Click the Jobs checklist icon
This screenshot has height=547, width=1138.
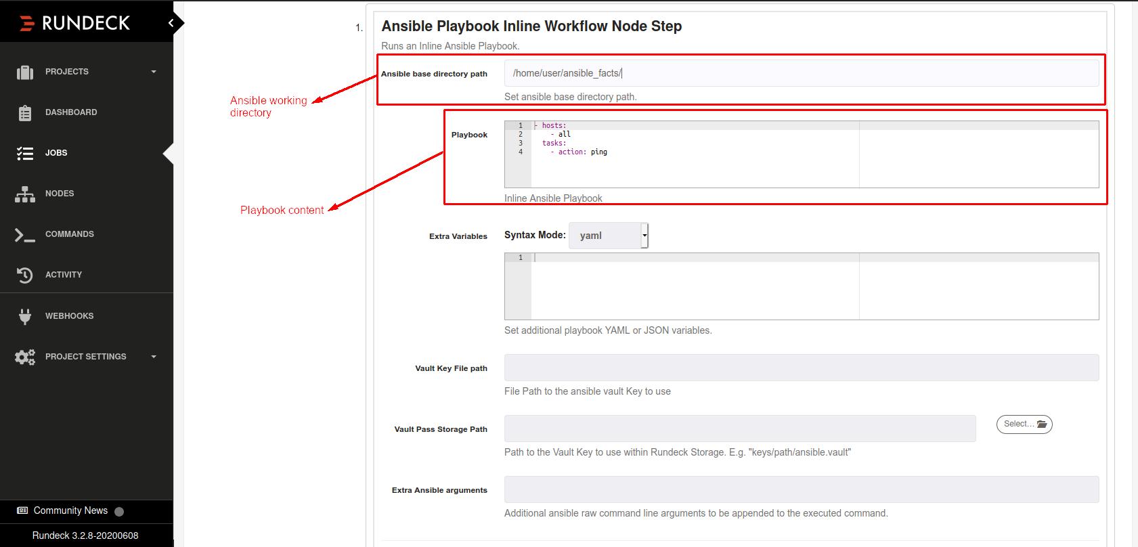point(25,153)
